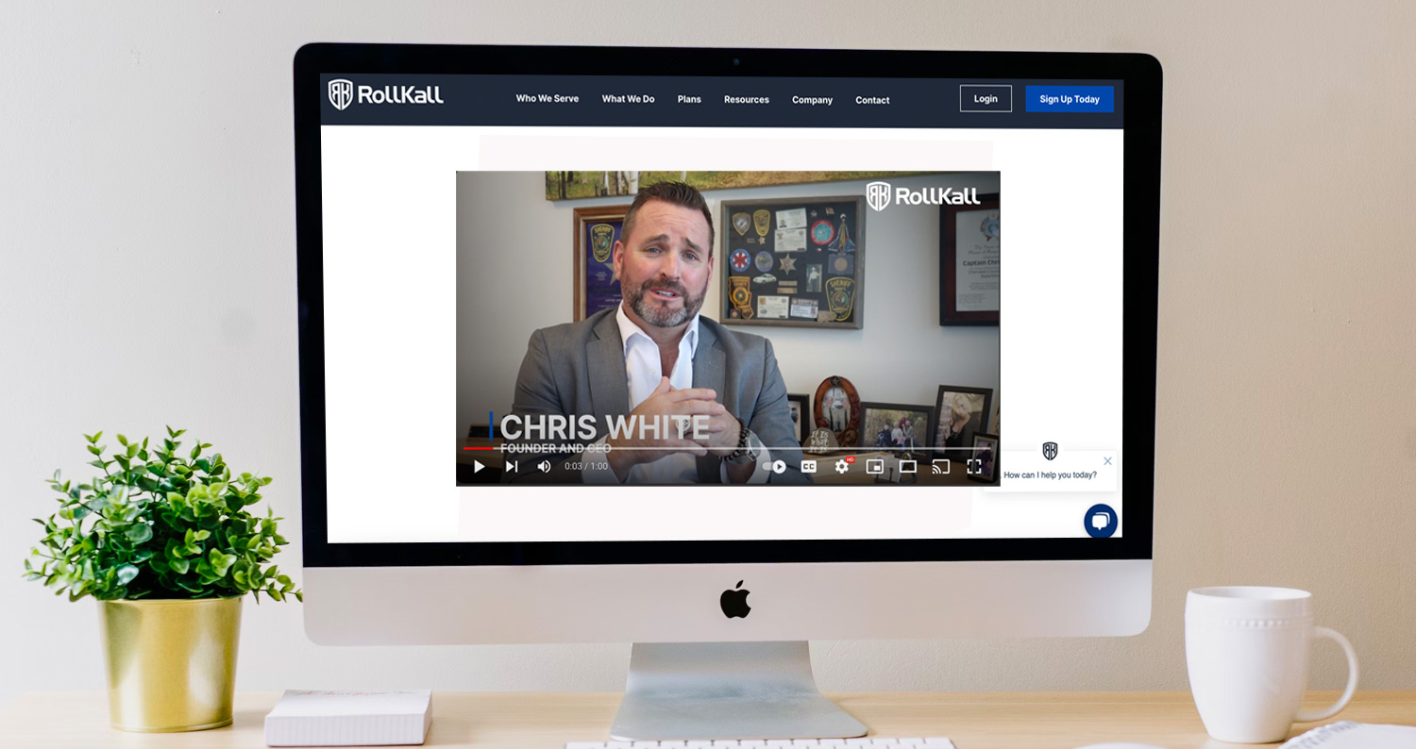This screenshot has height=749, width=1416.
Task: Enter full screen video mode
Action: [x=974, y=466]
